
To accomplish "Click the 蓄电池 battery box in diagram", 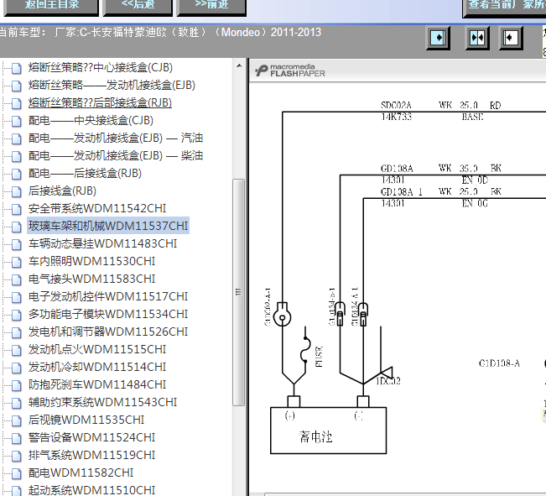I will tap(329, 431).
